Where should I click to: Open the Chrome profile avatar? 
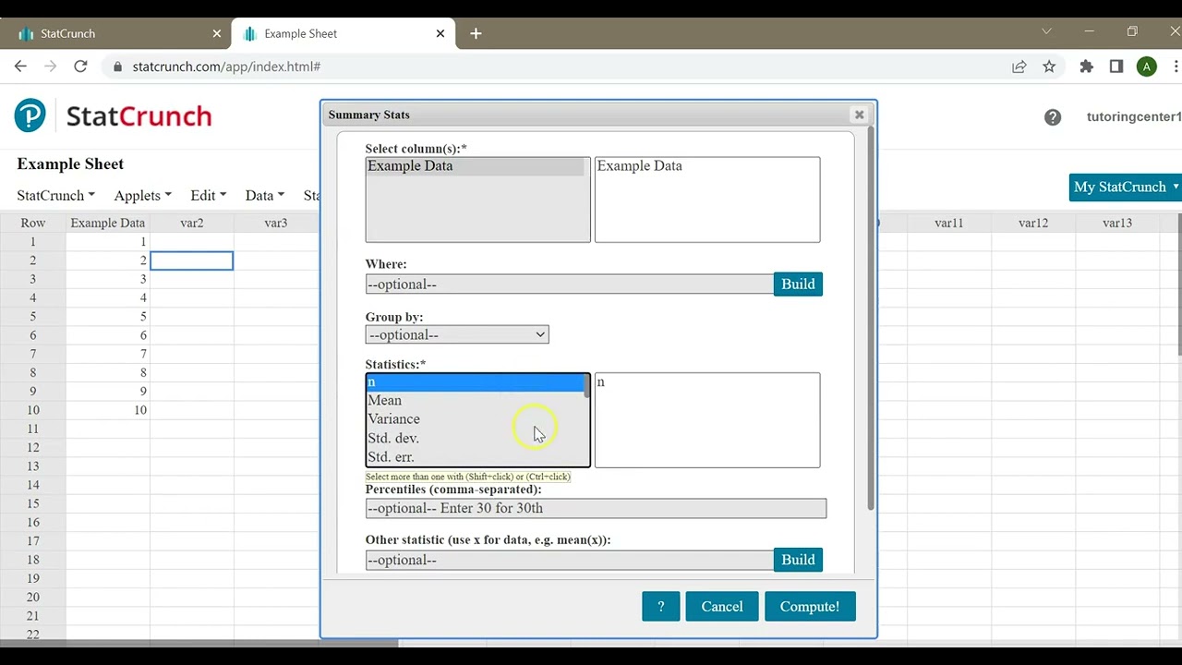pyautogui.click(x=1147, y=66)
